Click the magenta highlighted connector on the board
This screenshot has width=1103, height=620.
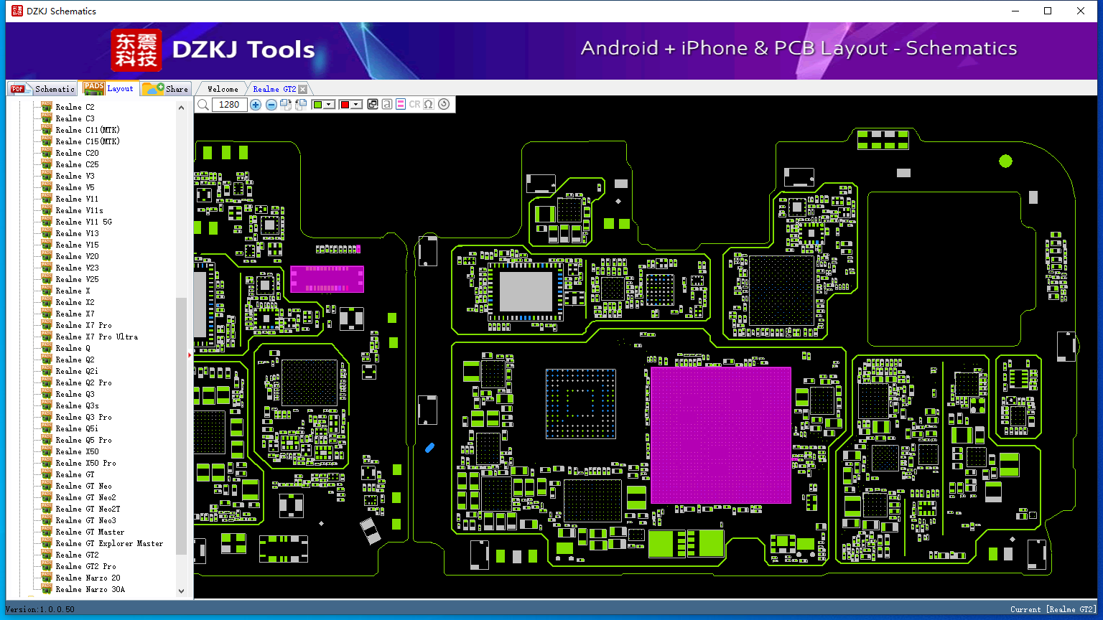click(x=327, y=278)
